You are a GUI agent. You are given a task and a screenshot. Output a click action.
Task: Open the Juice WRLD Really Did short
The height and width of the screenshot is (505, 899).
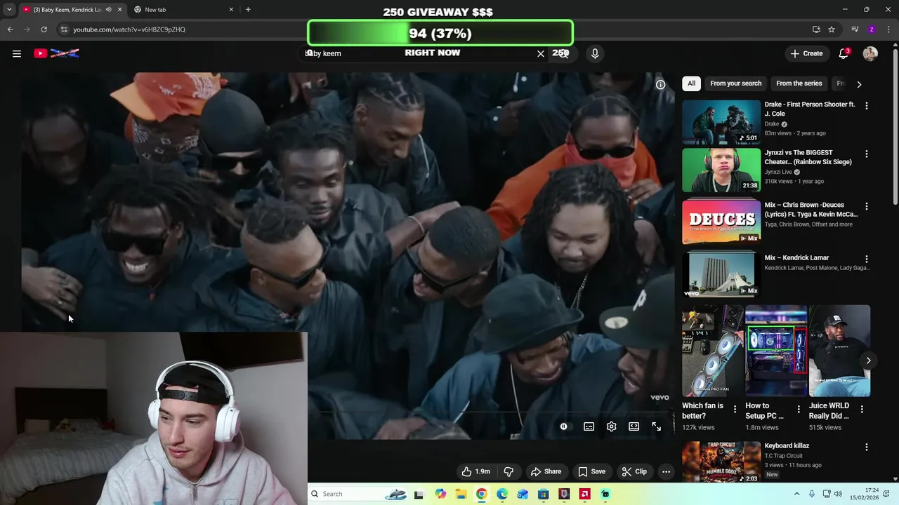pos(839,351)
